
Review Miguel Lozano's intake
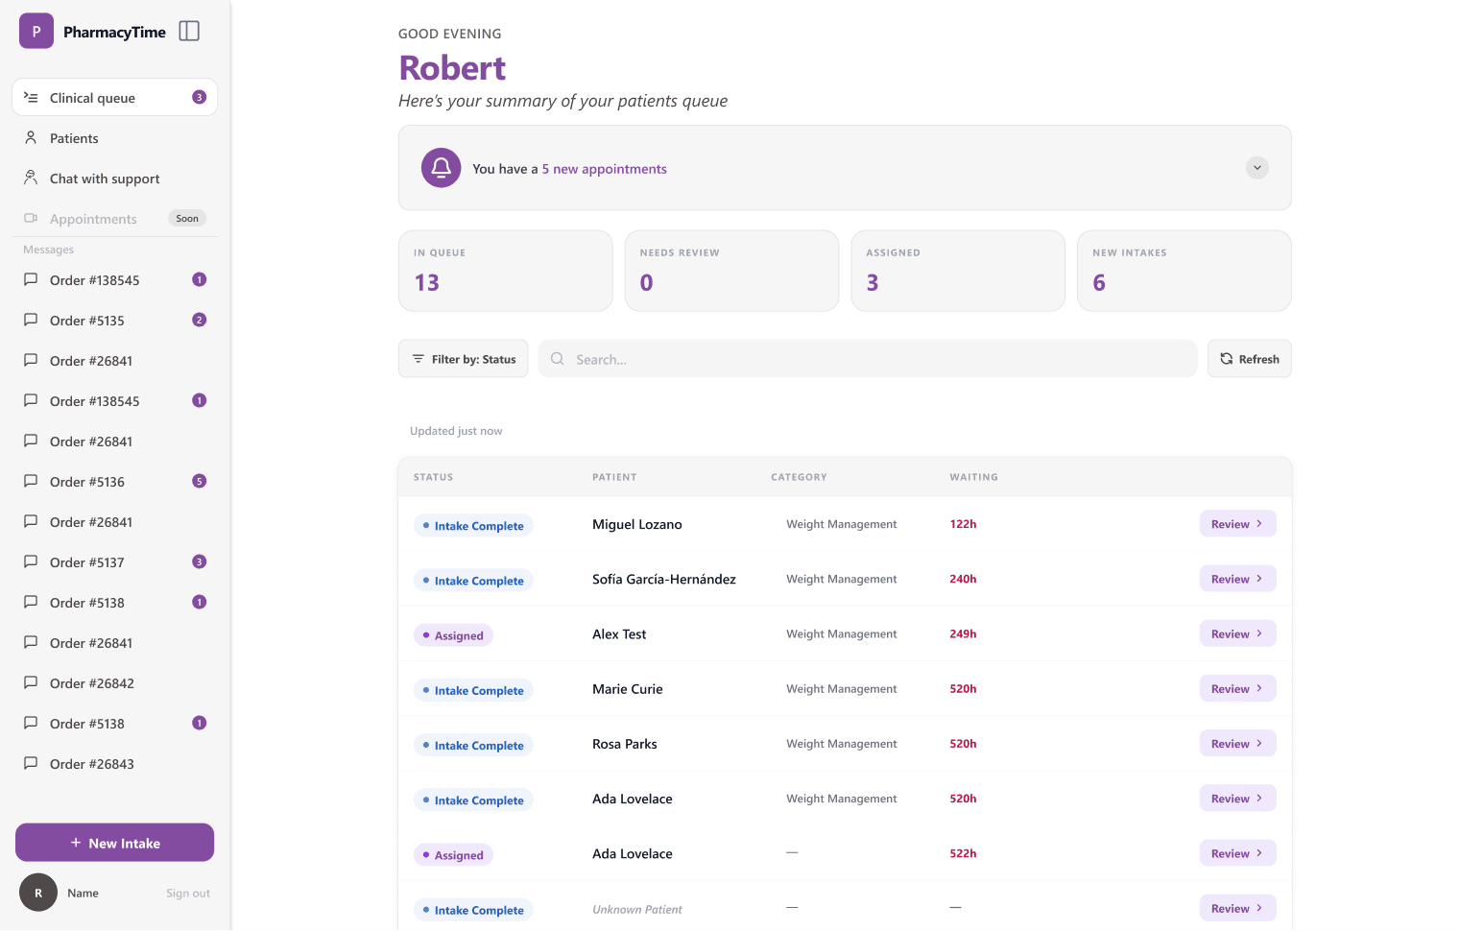[x=1237, y=524]
